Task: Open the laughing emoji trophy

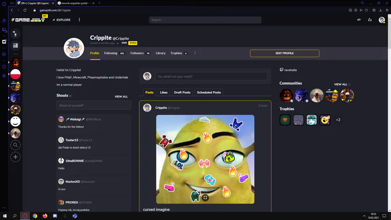Action: [x=325, y=120]
